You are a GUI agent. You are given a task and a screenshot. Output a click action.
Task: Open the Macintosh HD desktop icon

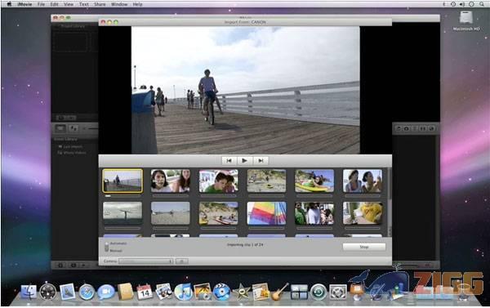pyautogui.click(x=466, y=20)
